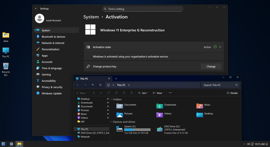Go back in the Settings window
The height and width of the screenshot is (147, 270).
click(36, 8)
